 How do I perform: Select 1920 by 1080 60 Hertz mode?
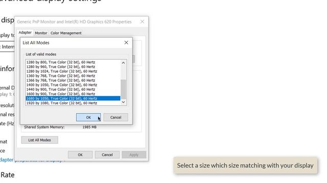point(73,103)
